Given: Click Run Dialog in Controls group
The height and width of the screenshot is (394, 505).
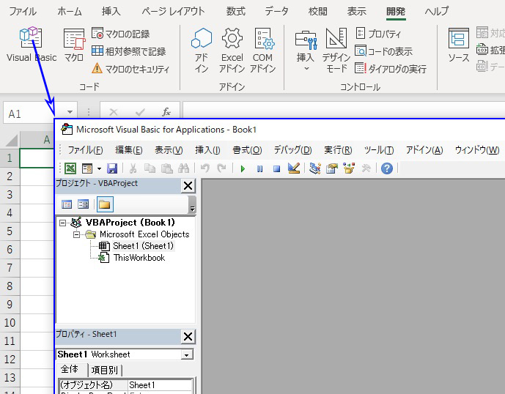Looking at the screenshot, I should point(391,69).
